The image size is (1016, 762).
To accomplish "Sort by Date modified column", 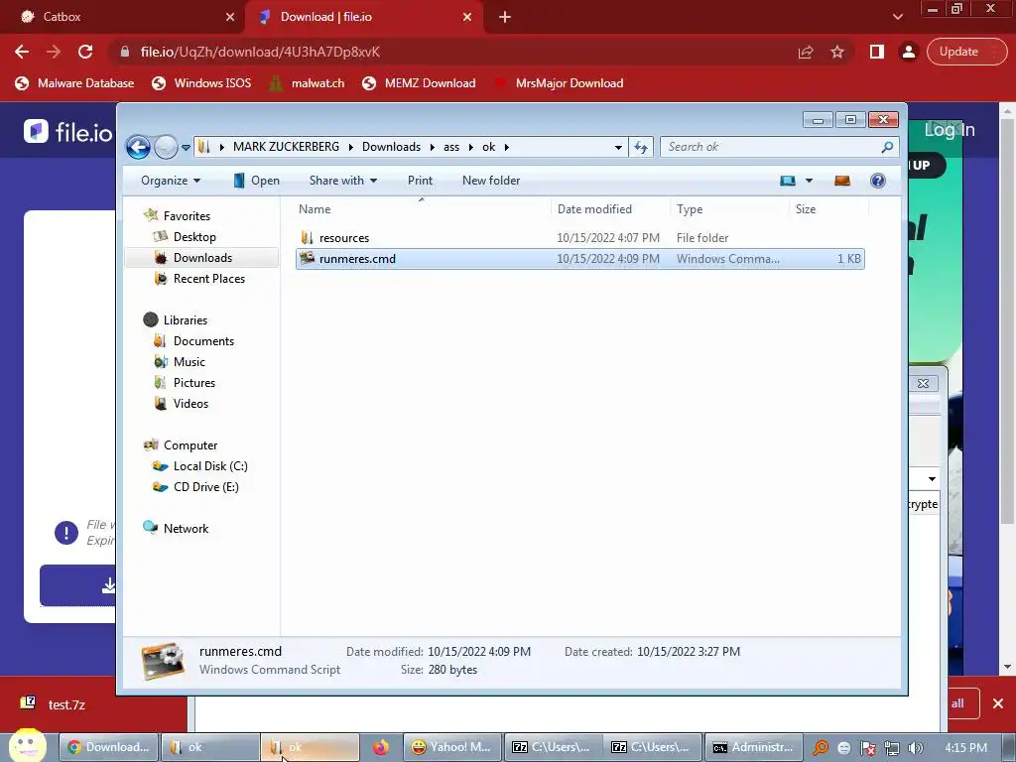I will coord(594,209).
